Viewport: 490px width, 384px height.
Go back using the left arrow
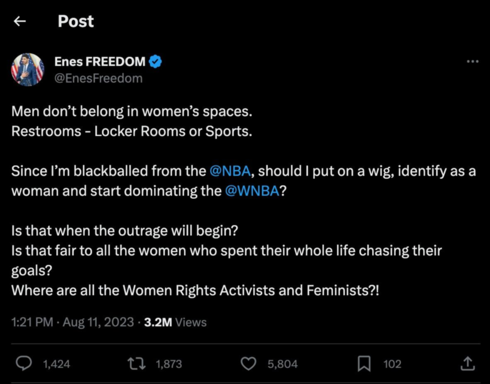coord(20,21)
